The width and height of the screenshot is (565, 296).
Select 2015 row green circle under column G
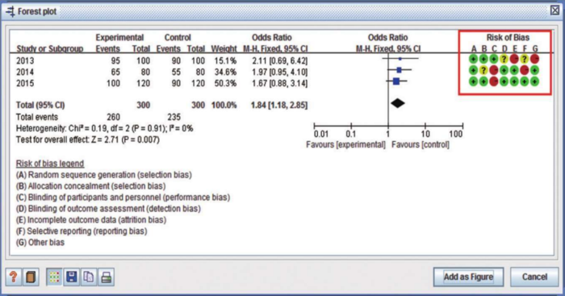[534, 81]
